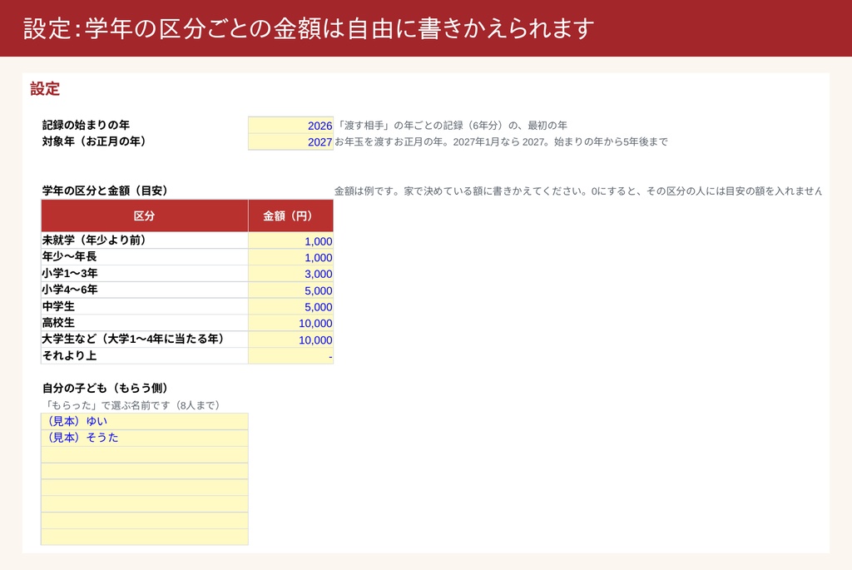
Task: Select the row label 高校生
Action: tap(58, 323)
